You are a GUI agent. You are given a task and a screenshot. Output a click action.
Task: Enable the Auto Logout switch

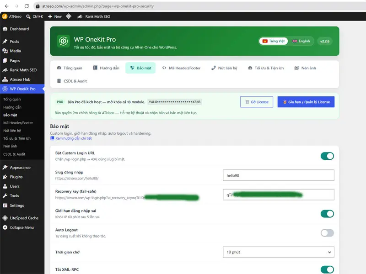click(x=327, y=233)
